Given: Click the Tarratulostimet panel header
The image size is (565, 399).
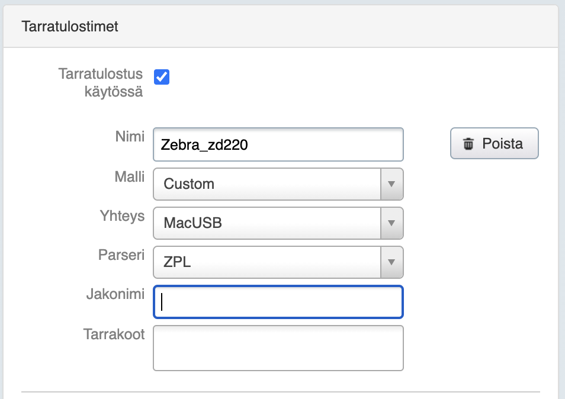Looking at the screenshot, I should 70,27.
